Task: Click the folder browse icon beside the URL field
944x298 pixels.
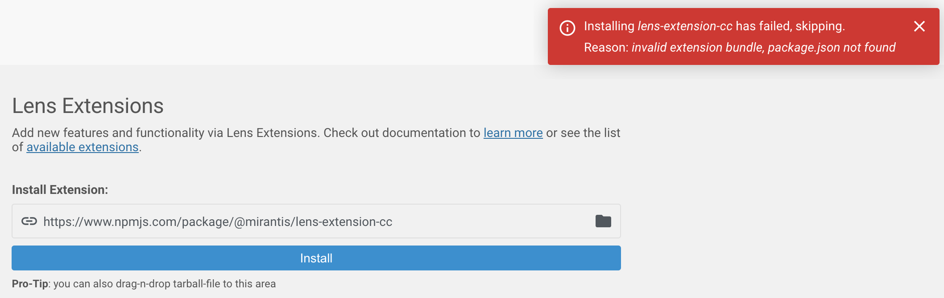Action: point(603,221)
